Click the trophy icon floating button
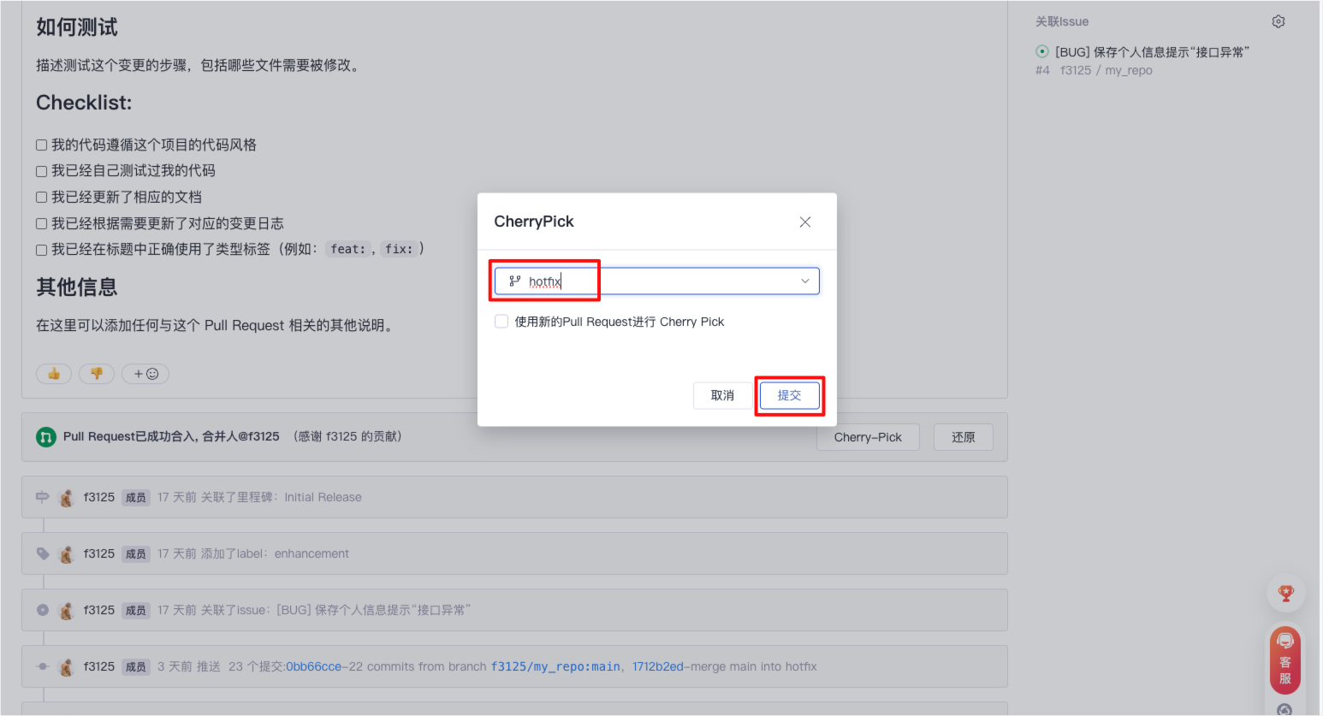This screenshot has width=1323, height=716. point(1285,594)
